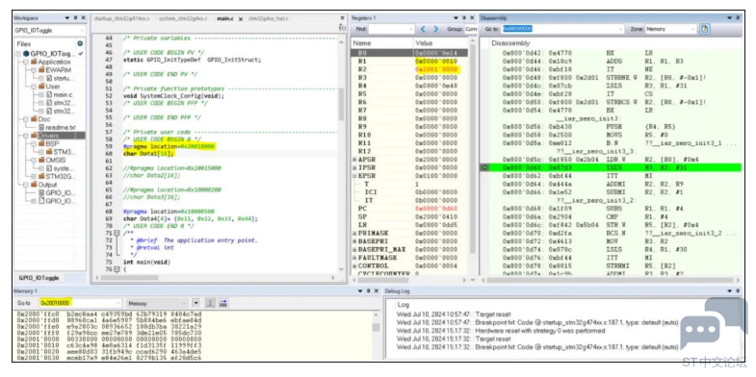This screenshot has height=377, width=756.
Task: Click the Memory 1 RAM view icon
Action: tap(223, 303)
